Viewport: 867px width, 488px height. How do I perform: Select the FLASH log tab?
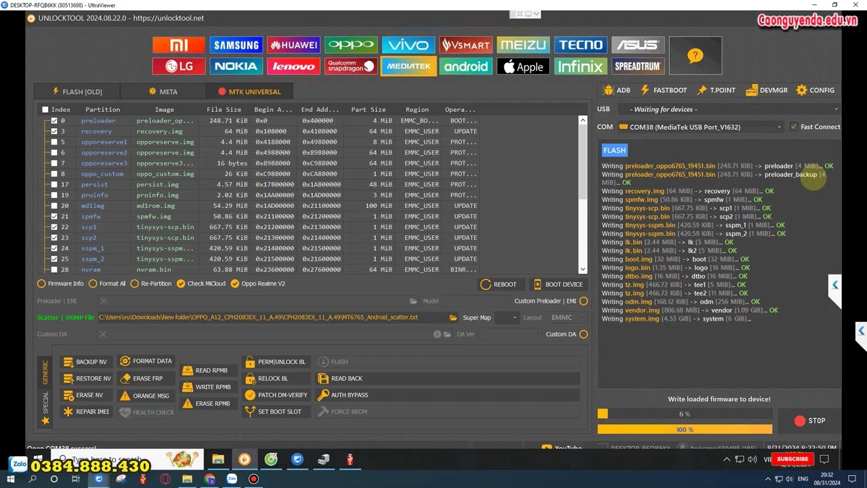click(x=614, y=150)
